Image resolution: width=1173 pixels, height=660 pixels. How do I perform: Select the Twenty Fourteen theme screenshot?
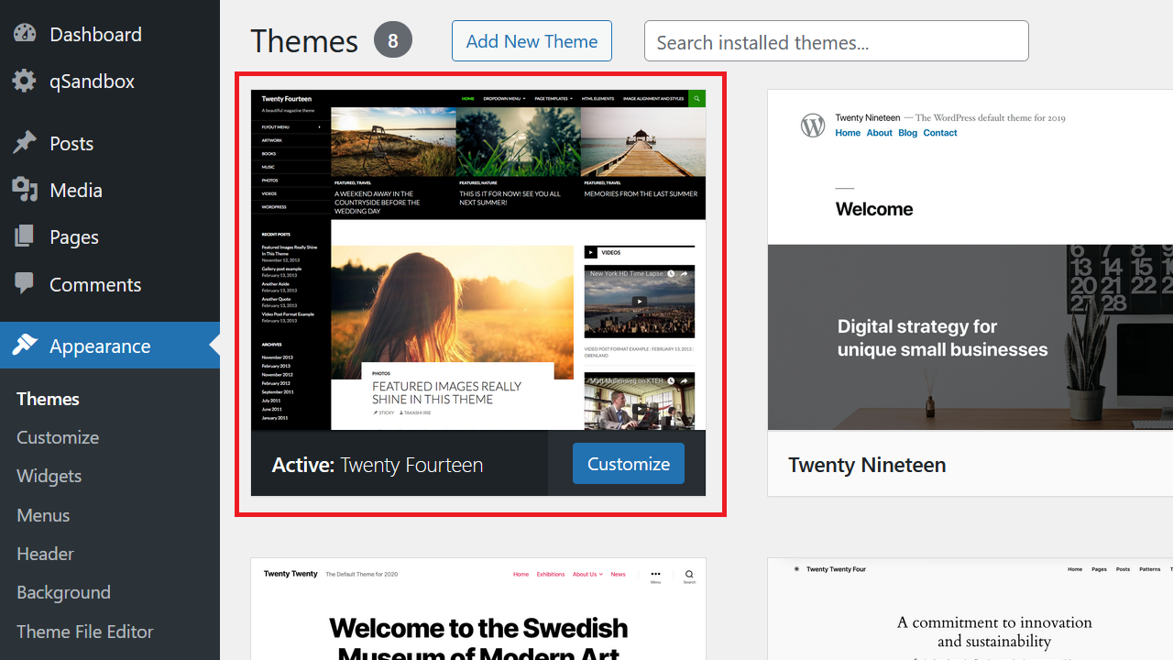[x=478, y=259]
